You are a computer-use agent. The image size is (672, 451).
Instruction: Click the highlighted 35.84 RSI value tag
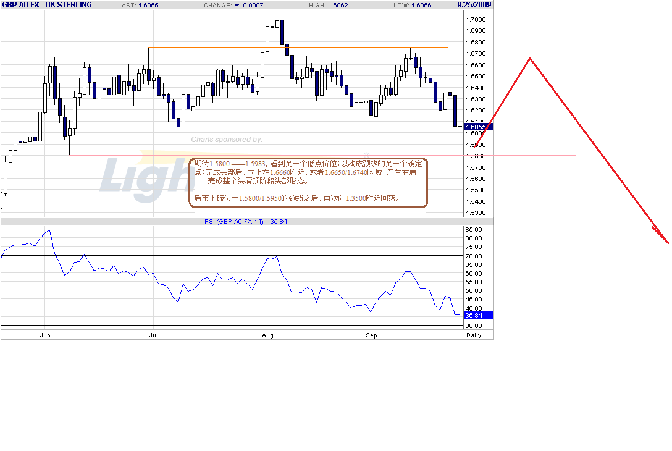pyautogui.click(x=478, y=315)
